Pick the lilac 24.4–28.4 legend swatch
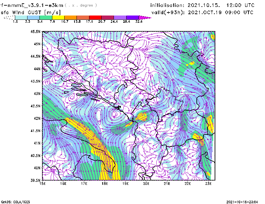This screenshot has height=204, width=265. point(120,17)
